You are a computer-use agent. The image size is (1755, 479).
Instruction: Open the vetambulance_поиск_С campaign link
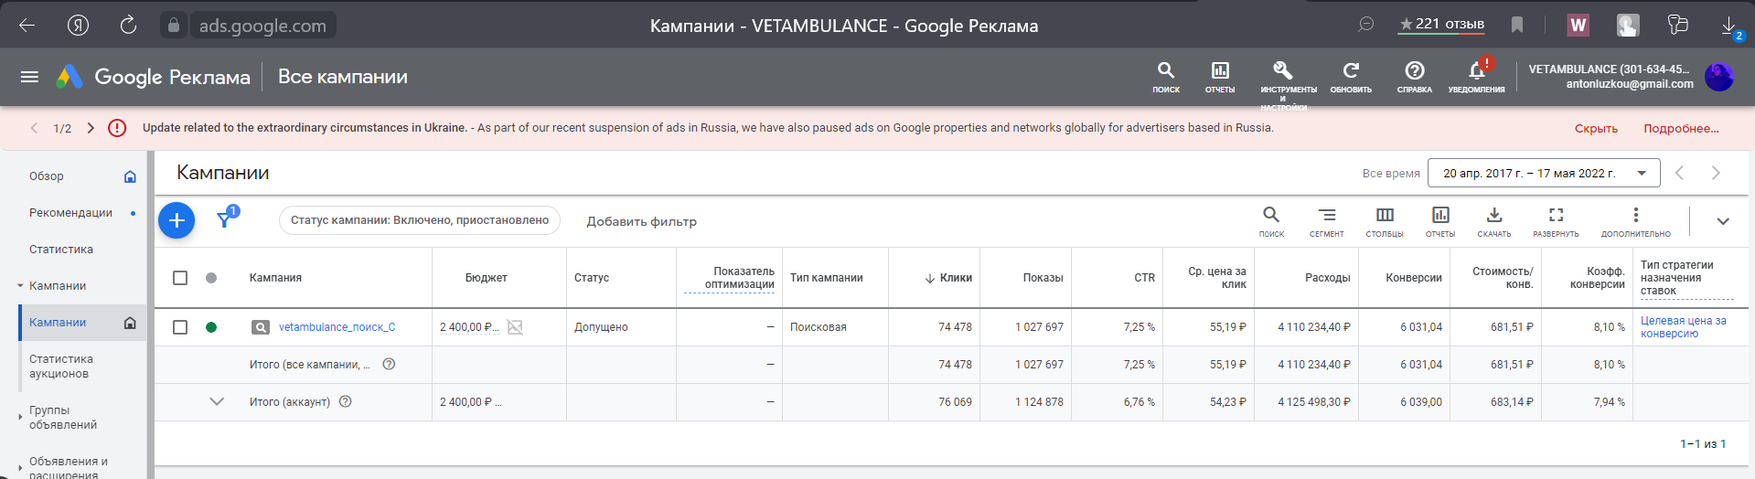[x=337, y=327]
